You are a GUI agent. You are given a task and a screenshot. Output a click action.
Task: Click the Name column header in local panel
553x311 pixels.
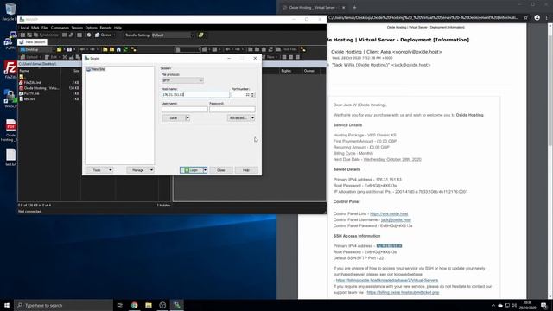(x=39, y=71)
